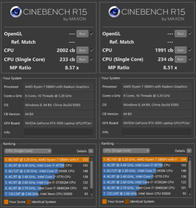Select i7-3770 ranking row in left panel
This screenshot has width=196, height=208.
click(x=47, y=177)
